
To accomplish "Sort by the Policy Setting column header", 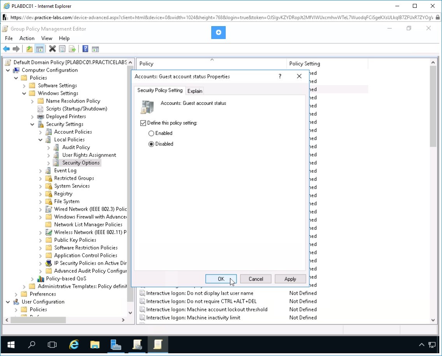I will tap(327, 64).
